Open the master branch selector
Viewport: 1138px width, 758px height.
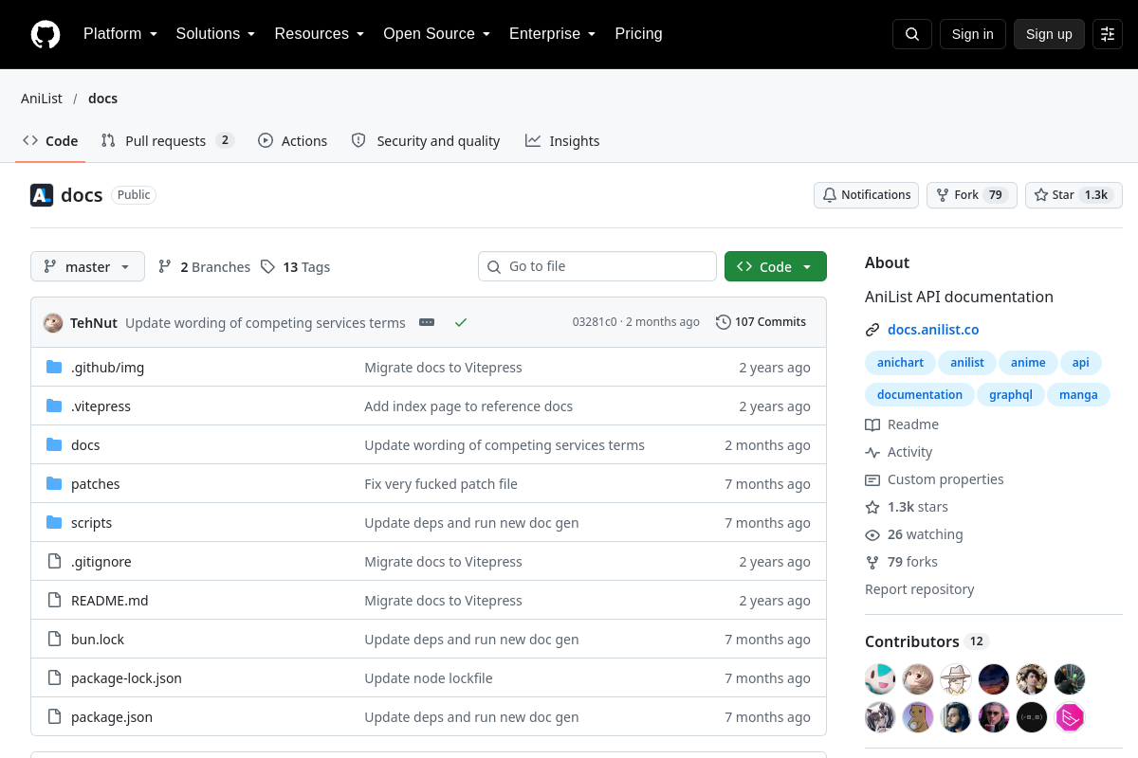click(87, 267)
